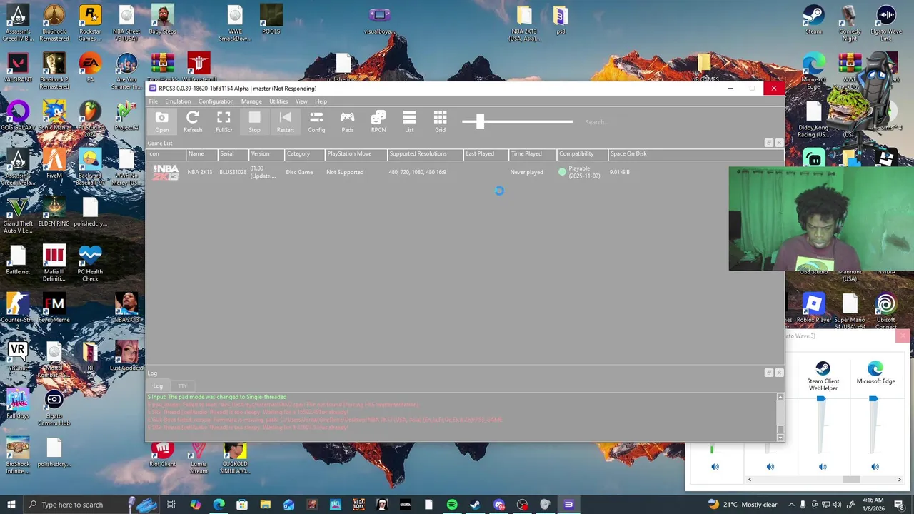This screenshot has width=914, height=514.
Task: Select the Rockstar Games desktop icon
Action: pyautogui.click(x=90, y=23)
